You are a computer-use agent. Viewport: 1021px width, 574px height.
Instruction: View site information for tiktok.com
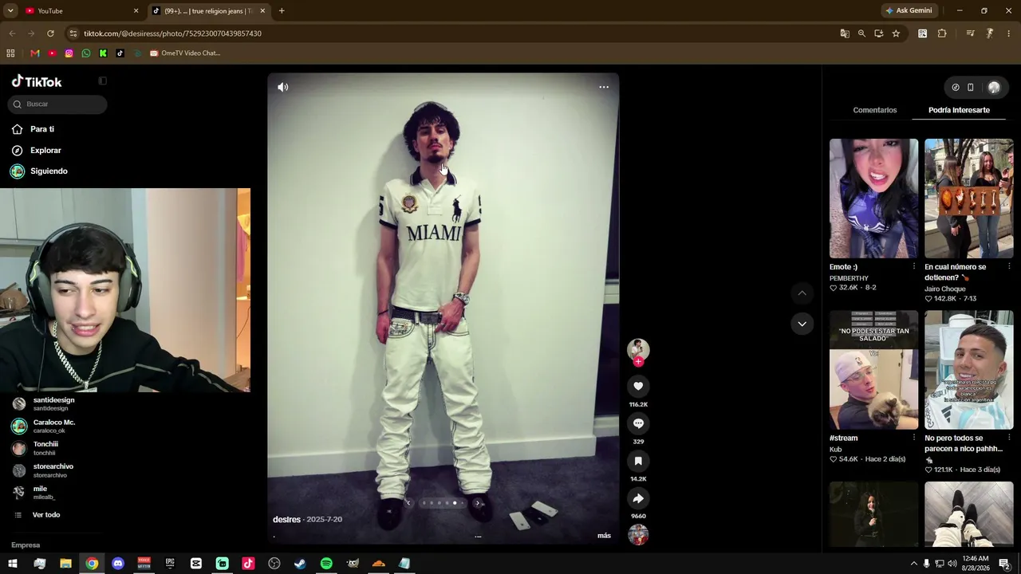pos(73,33)
